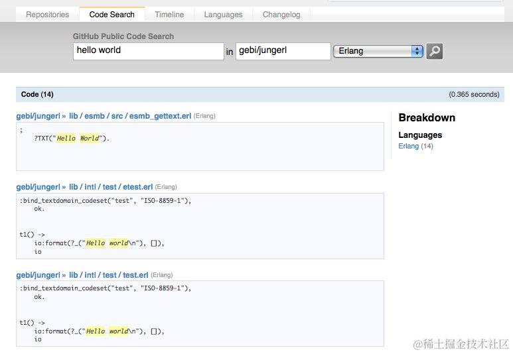Viewport: 513px width, 354px height.
Task: Go to the Changelog tab
Action: pyautogui.click(x=281, y=15)
